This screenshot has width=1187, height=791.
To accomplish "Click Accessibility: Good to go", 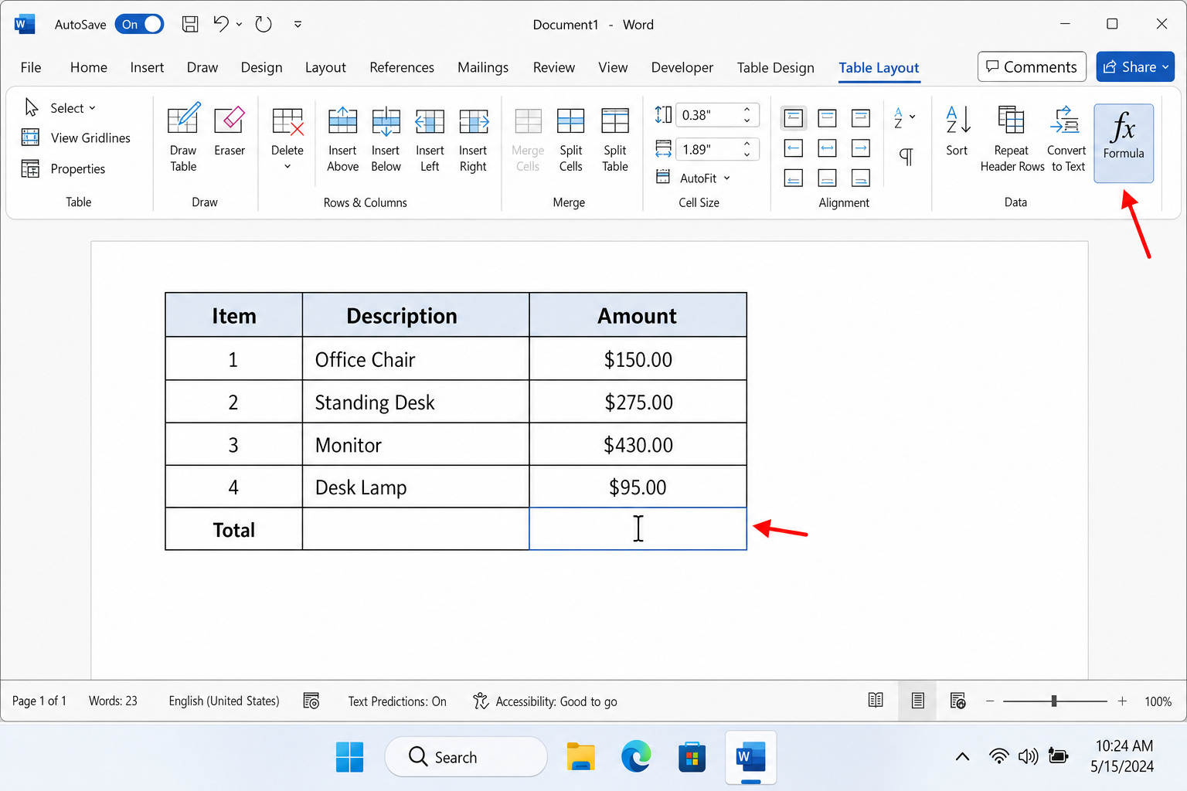I will click(x=546, y=701).
